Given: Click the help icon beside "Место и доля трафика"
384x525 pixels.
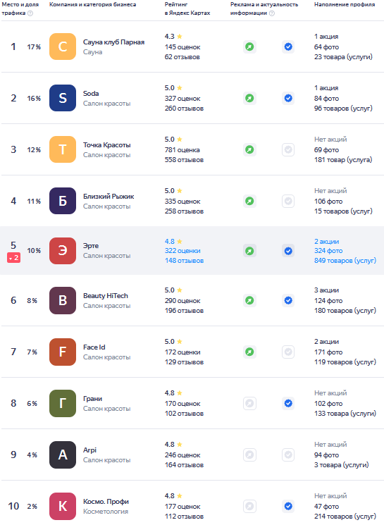Looking at the screenshot, I should [x=30, y=13].
